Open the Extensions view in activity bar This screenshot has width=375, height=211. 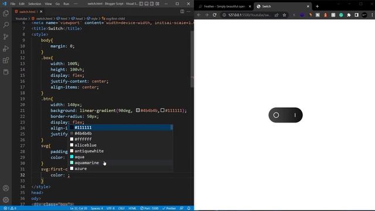point(6,60)
